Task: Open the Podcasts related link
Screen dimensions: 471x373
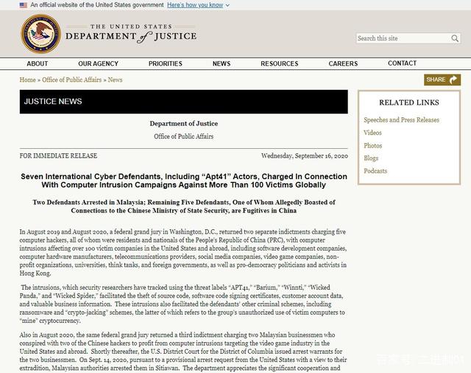Action: pos(375,171)
